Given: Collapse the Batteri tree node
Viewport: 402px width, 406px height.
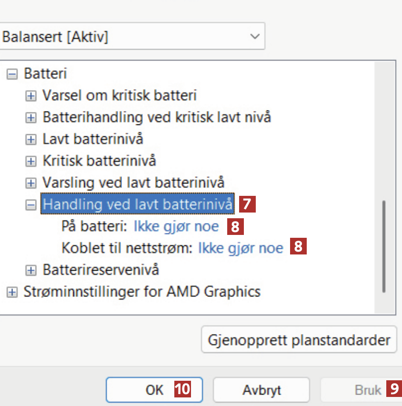Looking at the screenshot, I should pyautogui.click(x=12, y=74).
